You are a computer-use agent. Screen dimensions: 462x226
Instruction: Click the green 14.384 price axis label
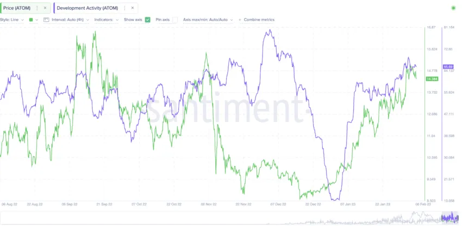[x=432, y=79]
